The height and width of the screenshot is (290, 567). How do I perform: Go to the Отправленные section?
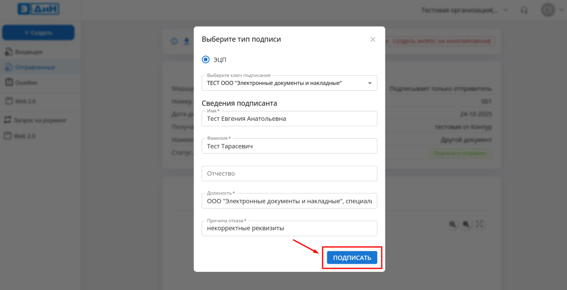click(x=35, y=67)
